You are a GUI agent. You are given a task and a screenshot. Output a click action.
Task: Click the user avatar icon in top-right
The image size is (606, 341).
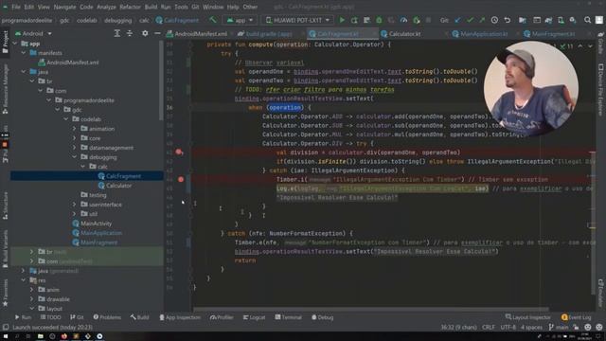(599, 20)
